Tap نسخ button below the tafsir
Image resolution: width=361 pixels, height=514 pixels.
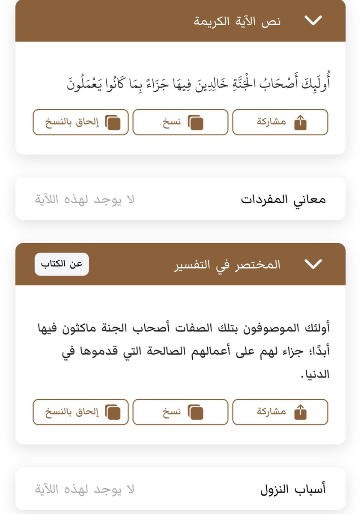[x=180, y=412]
